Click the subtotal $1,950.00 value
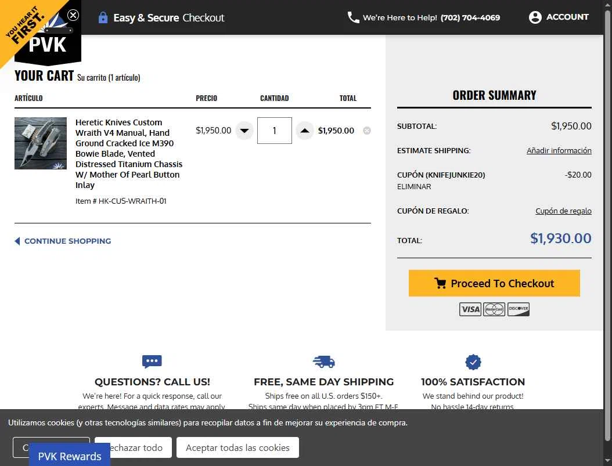This screenshot has height=466, width=612. click(571, 126)
